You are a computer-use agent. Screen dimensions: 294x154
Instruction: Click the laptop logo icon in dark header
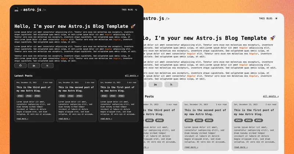click(17, 10)
